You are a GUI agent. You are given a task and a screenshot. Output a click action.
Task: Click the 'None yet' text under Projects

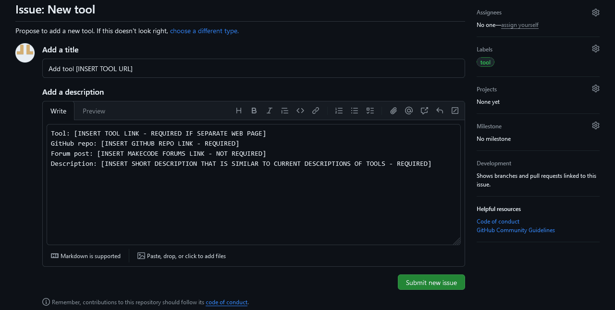click(488, 102)
